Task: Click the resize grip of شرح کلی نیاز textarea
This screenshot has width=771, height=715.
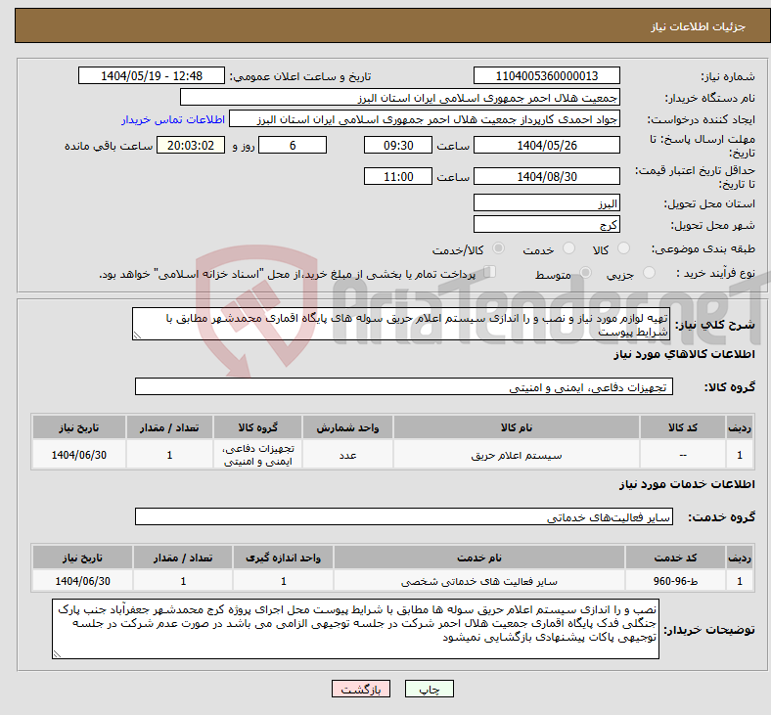Action: tap(137, 335)
